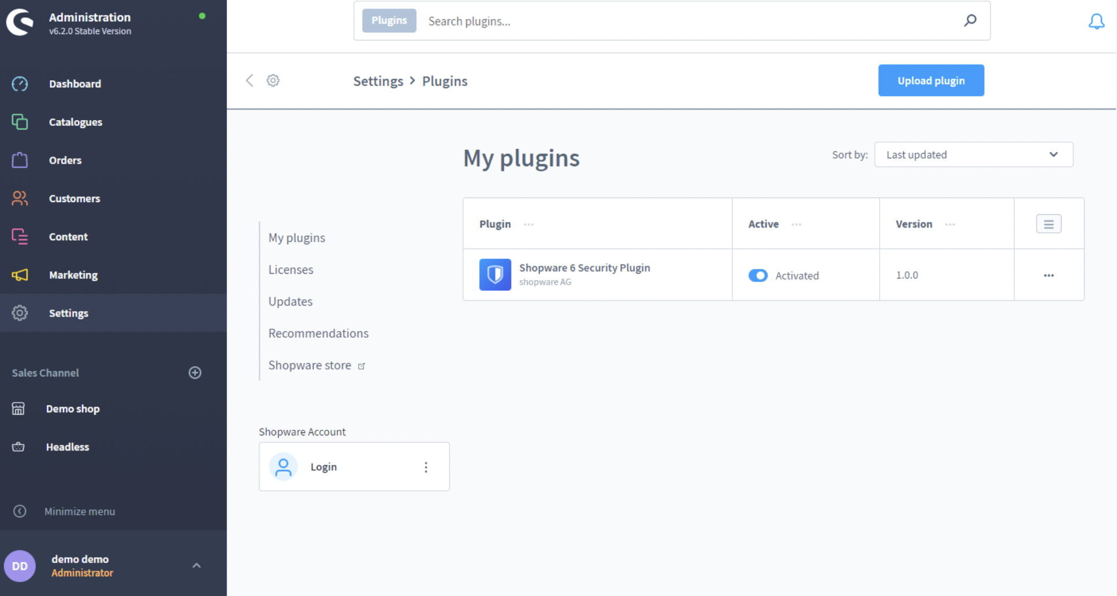Click the search magnifier icon
1117x596 pixels.
click(x=970, y=21)
